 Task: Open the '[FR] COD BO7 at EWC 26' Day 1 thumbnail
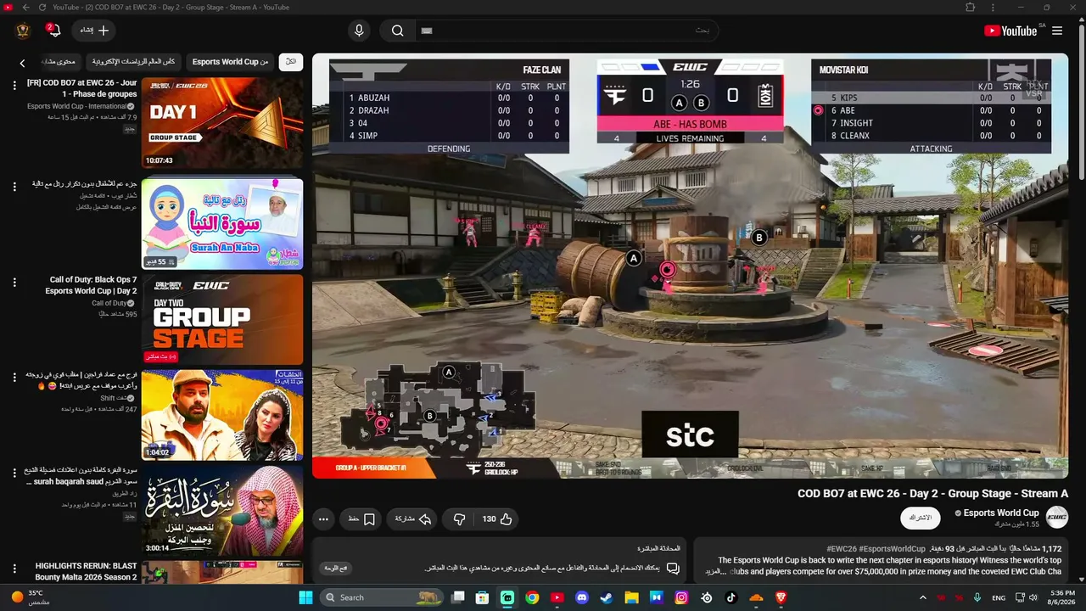222,122
